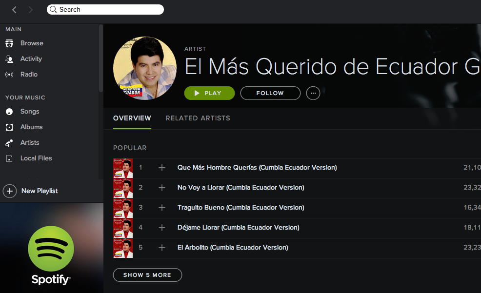
Task: Click the New Playlist plus circle icon
Action: (10, 191)
